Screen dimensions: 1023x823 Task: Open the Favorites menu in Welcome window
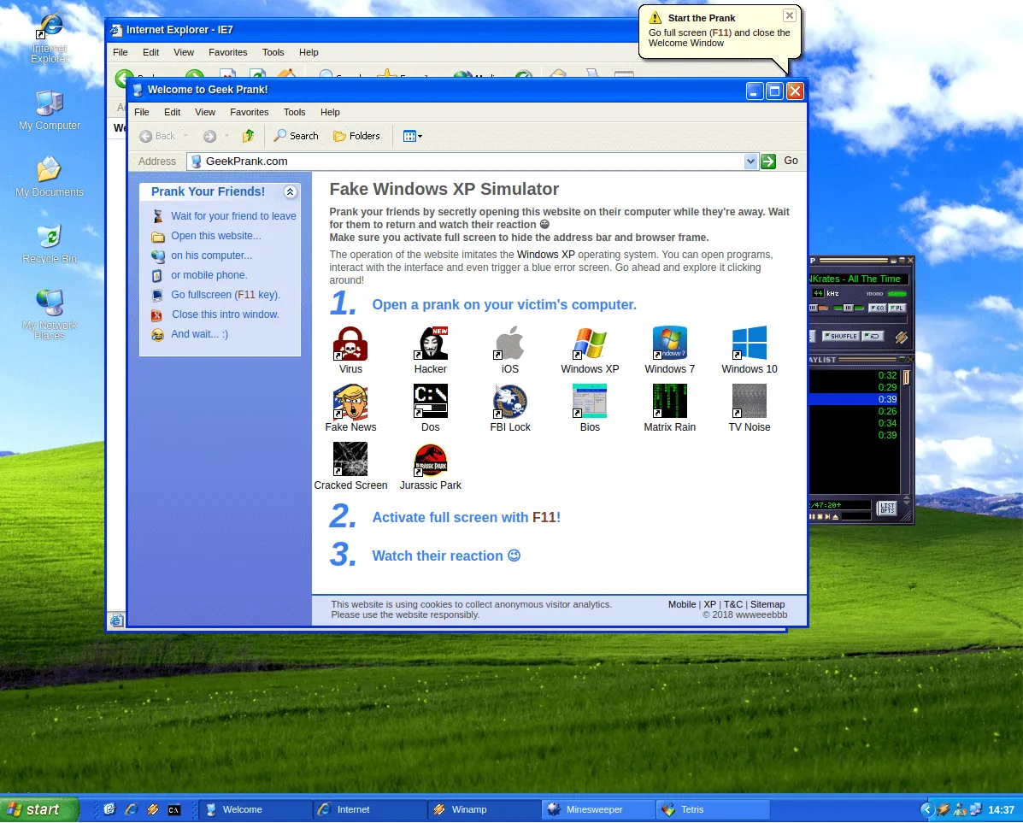pyautogui.click(x=250, y=112)
